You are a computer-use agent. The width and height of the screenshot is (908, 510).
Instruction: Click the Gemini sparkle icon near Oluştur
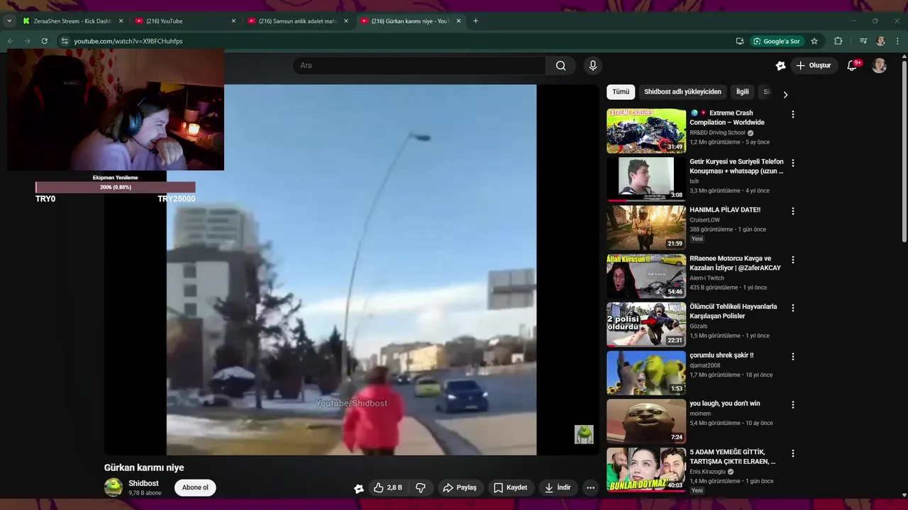tap(780, 66)
